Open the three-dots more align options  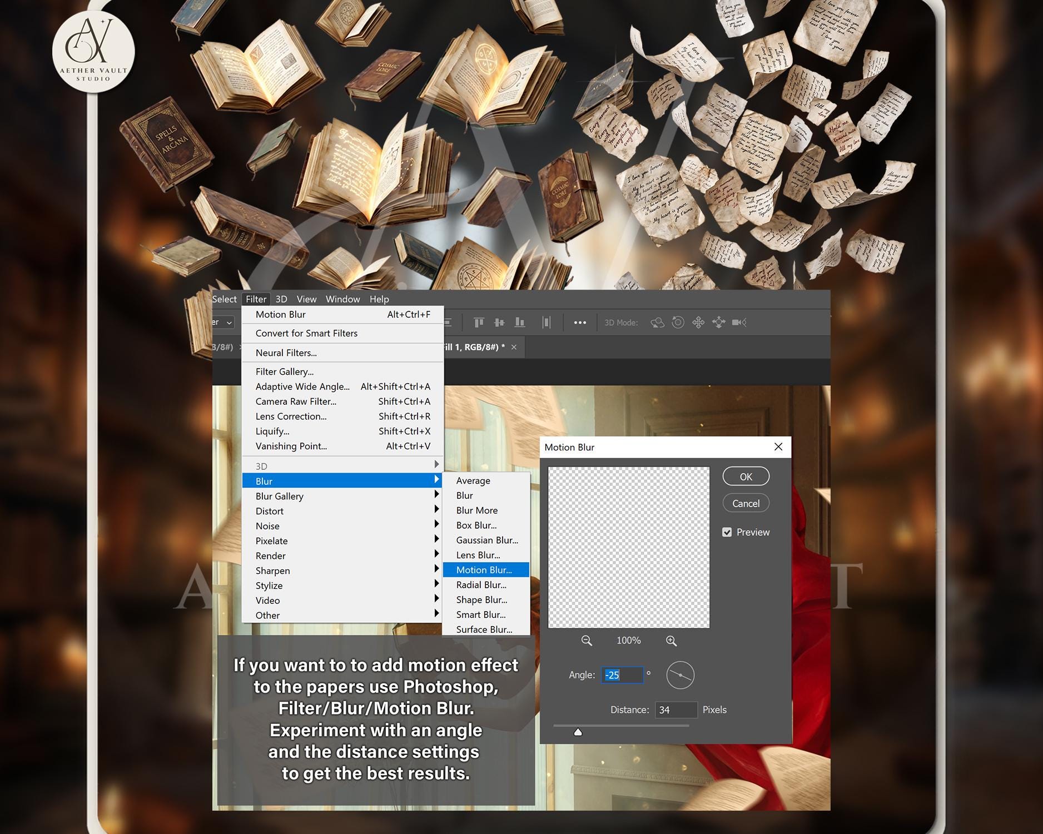[580, 322]
